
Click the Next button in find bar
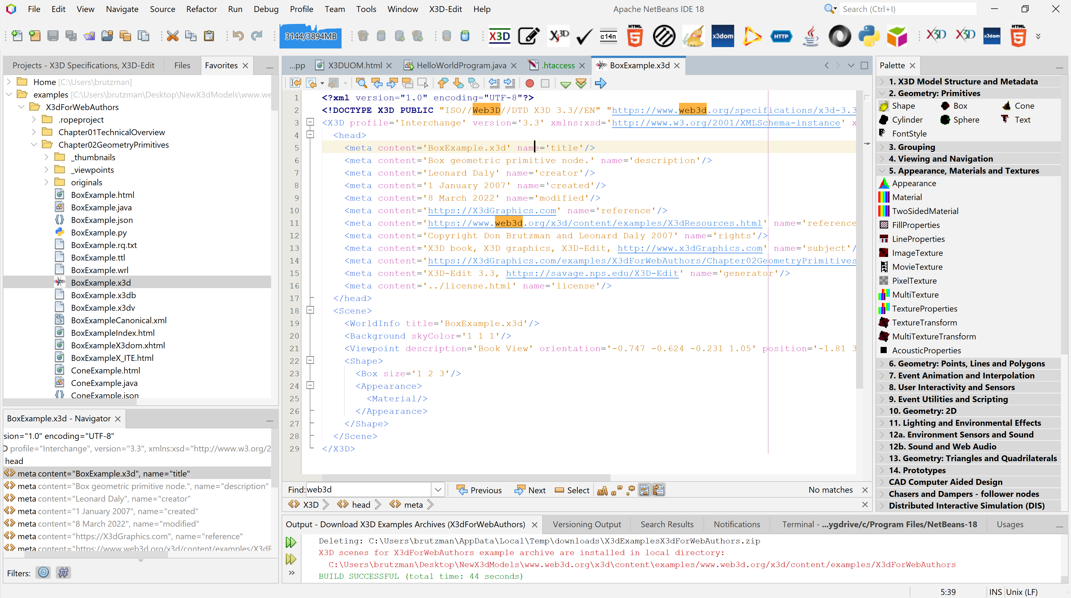[530, 490]
